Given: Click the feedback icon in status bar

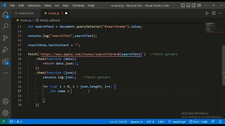Looking at the screenshot, I should pyautogui.click(x=213, y=121).
